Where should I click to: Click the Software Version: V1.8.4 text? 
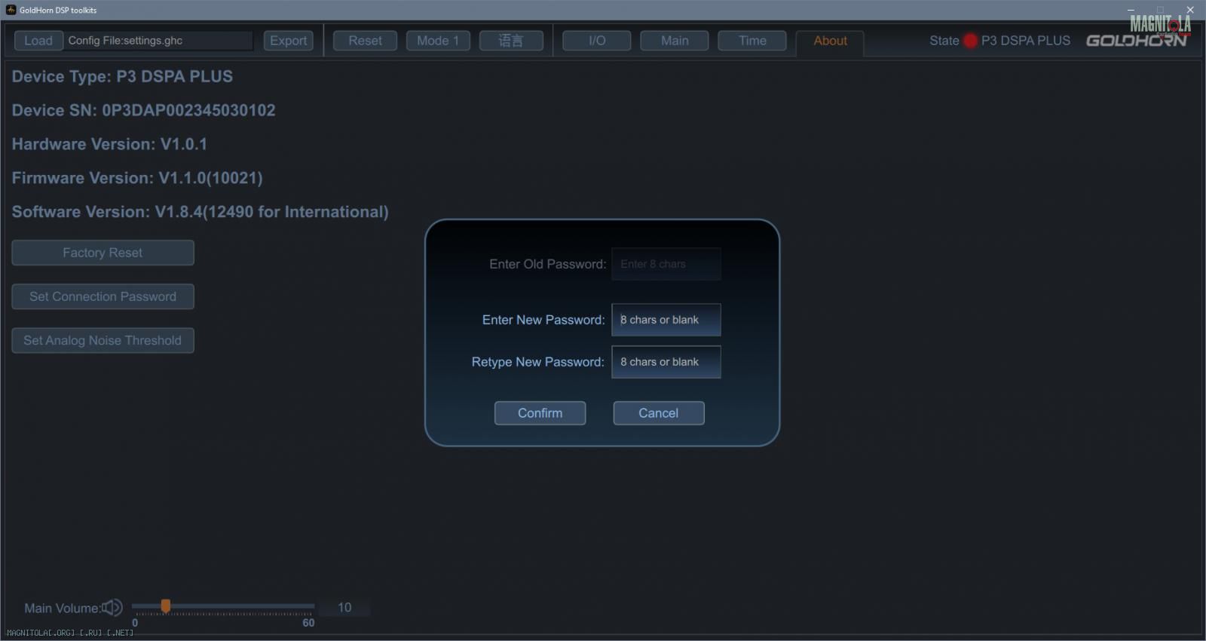point(200,212)
